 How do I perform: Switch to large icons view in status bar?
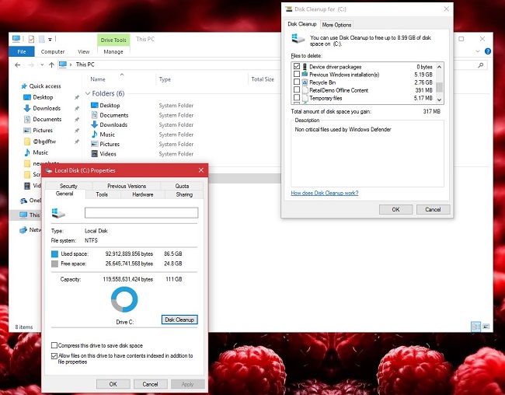[x=486, y=327]
